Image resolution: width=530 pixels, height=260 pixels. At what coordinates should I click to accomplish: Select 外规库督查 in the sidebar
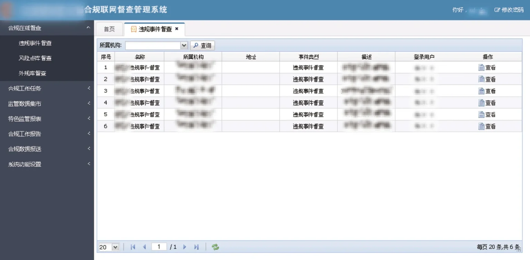click(32, 73)
